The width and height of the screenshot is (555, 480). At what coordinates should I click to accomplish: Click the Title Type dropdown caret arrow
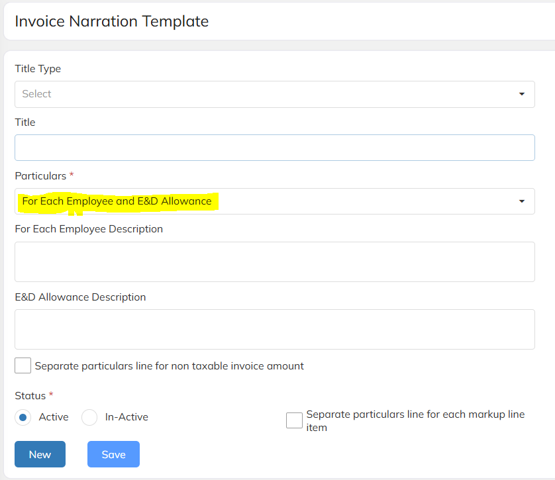tap(521, 94)
